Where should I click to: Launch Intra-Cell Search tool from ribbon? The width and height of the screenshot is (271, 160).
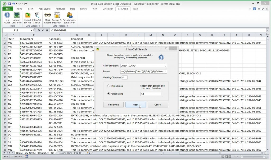[x=37, y=18]
